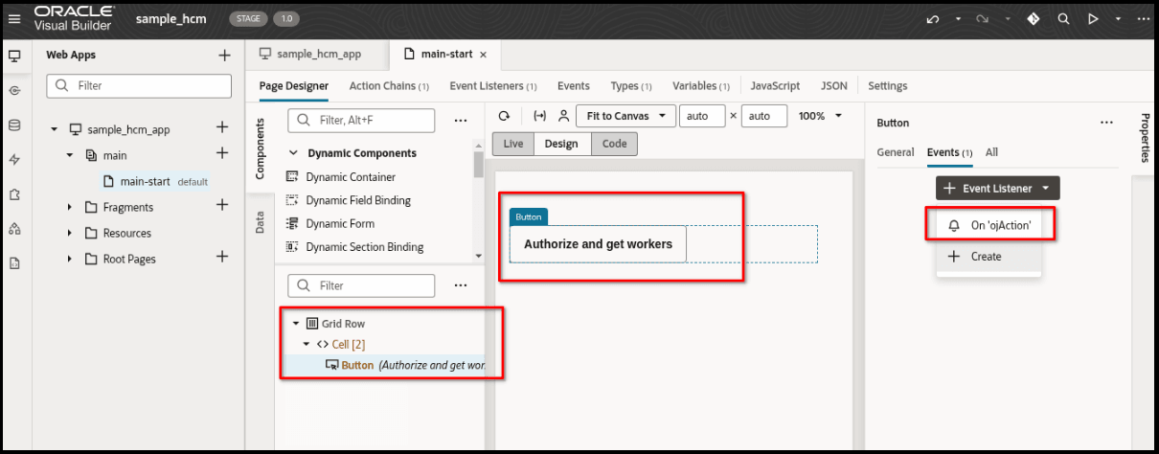This screenshot has height=454, width=1159.
Task: Click the canvas Reload icon
Action: tap(505, 116)
